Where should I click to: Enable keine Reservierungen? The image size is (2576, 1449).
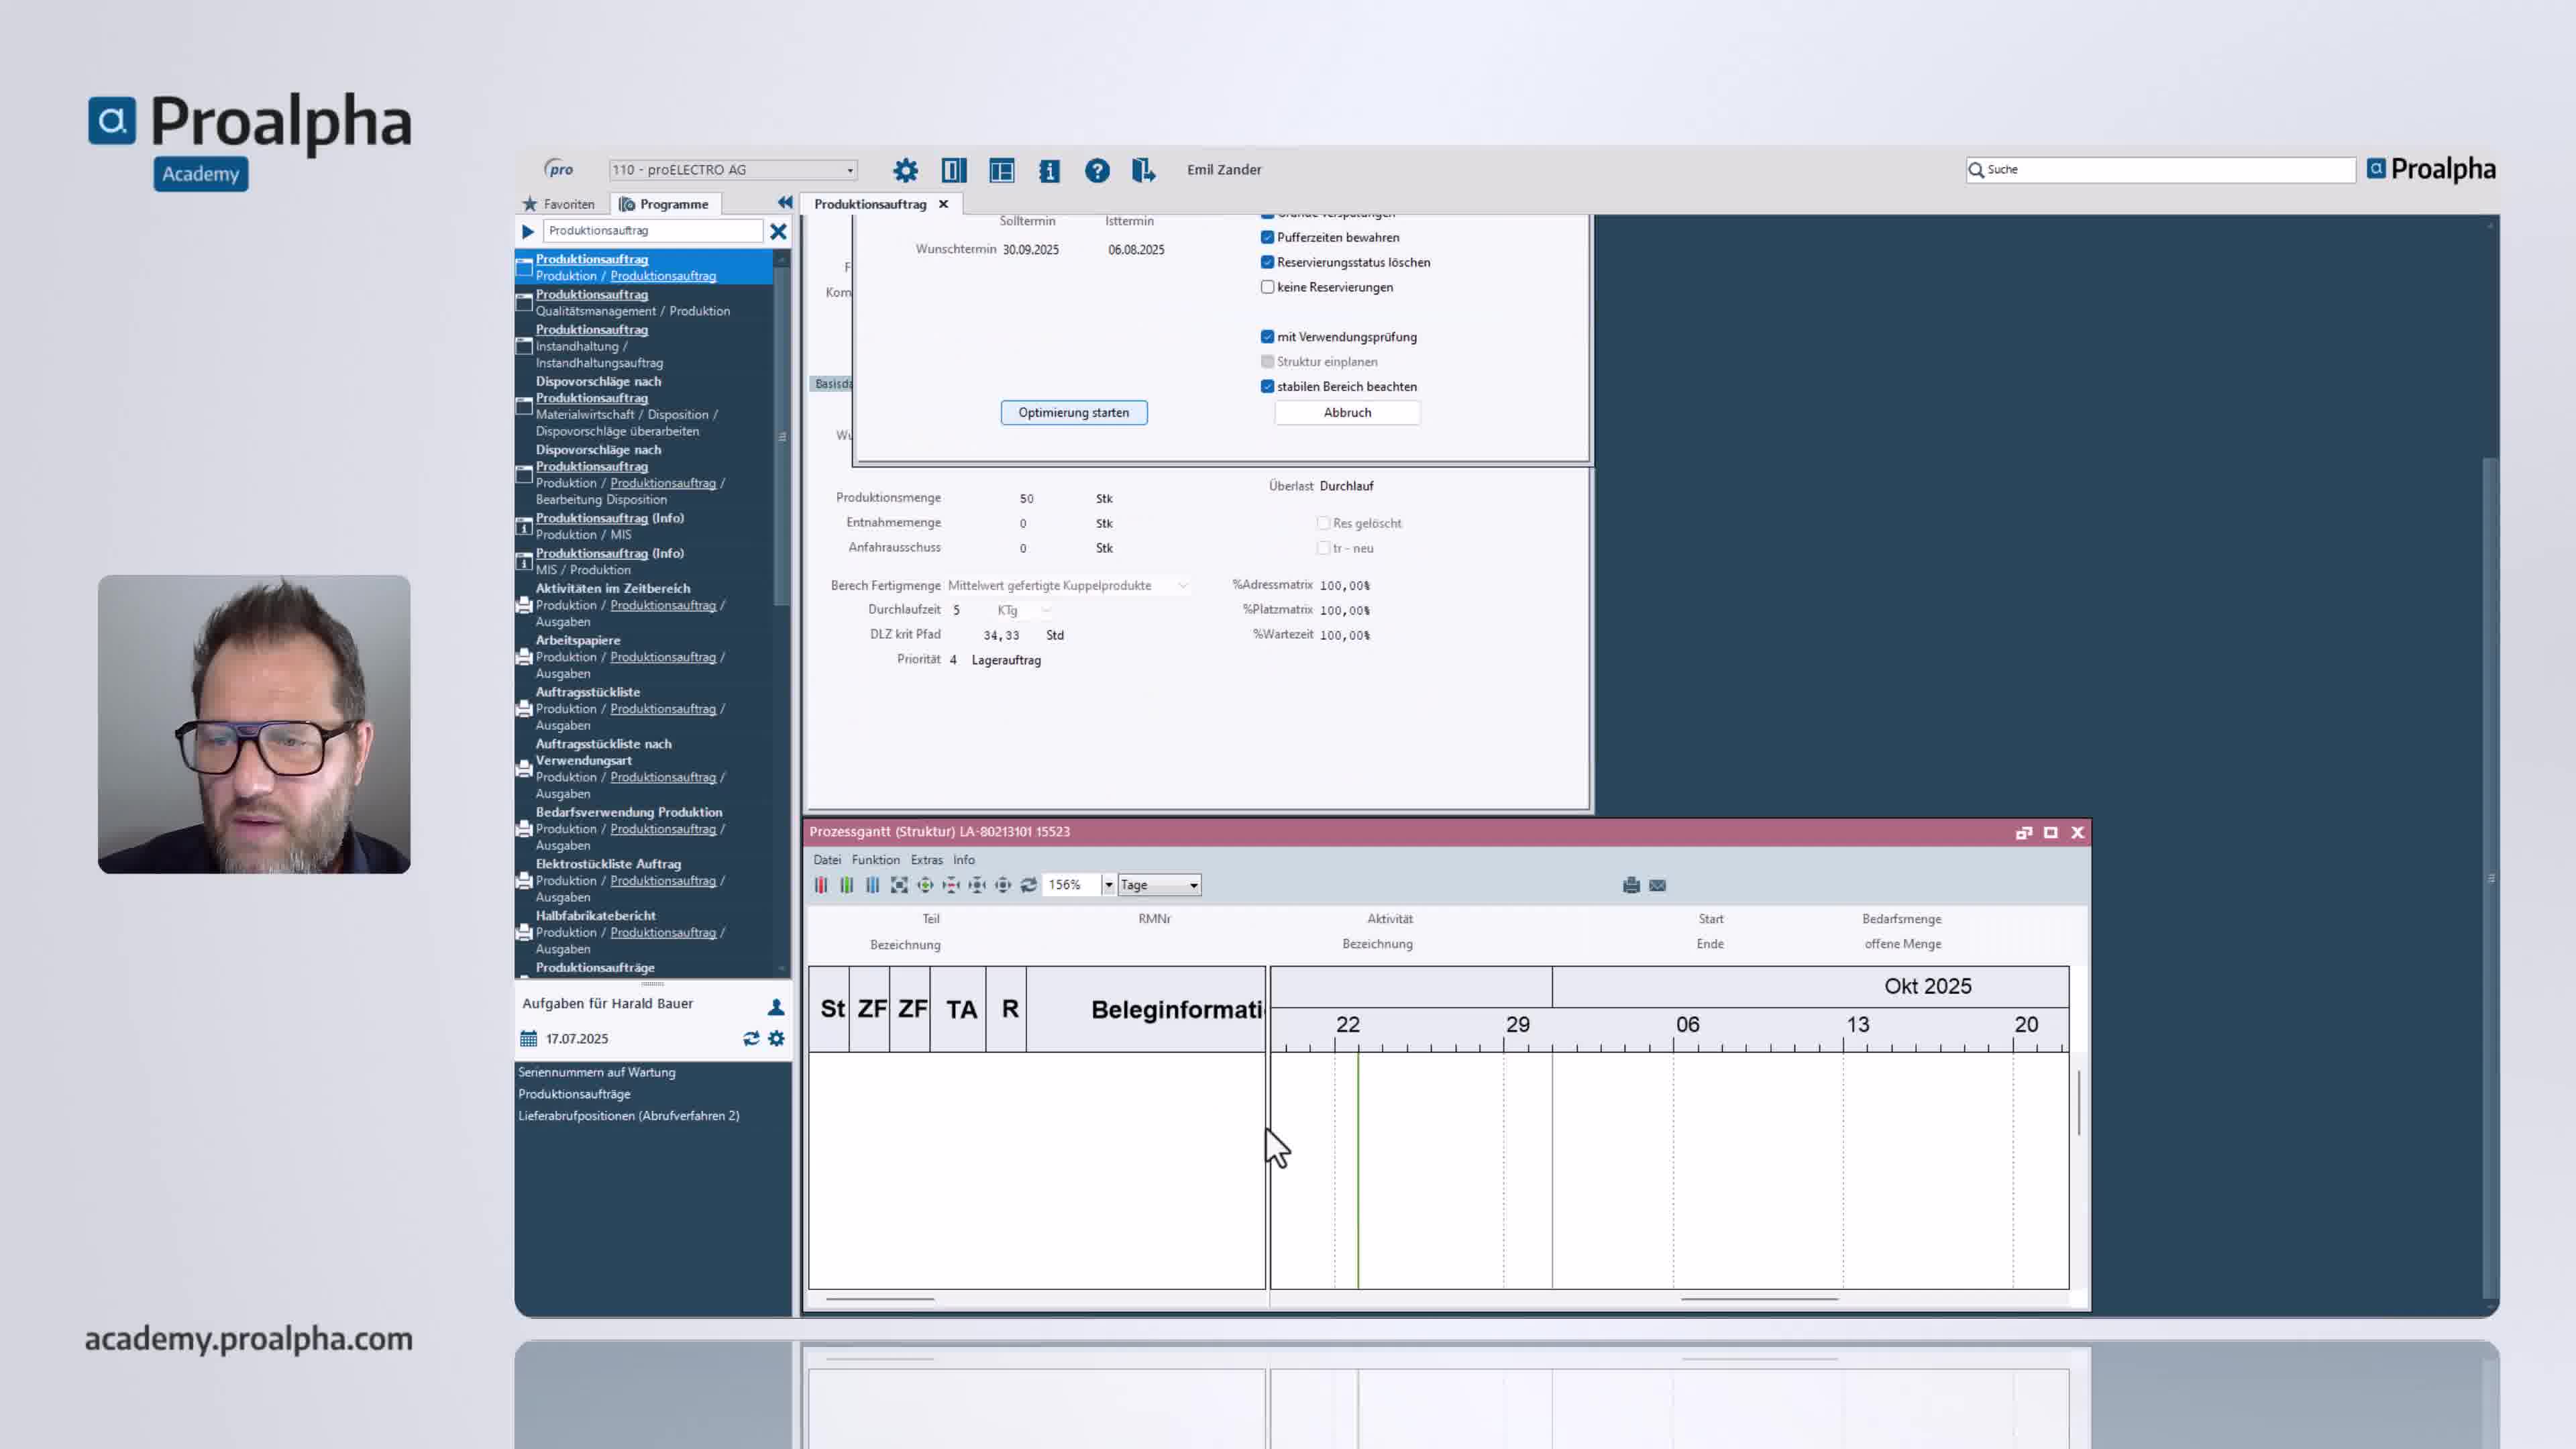point(1267,287)
